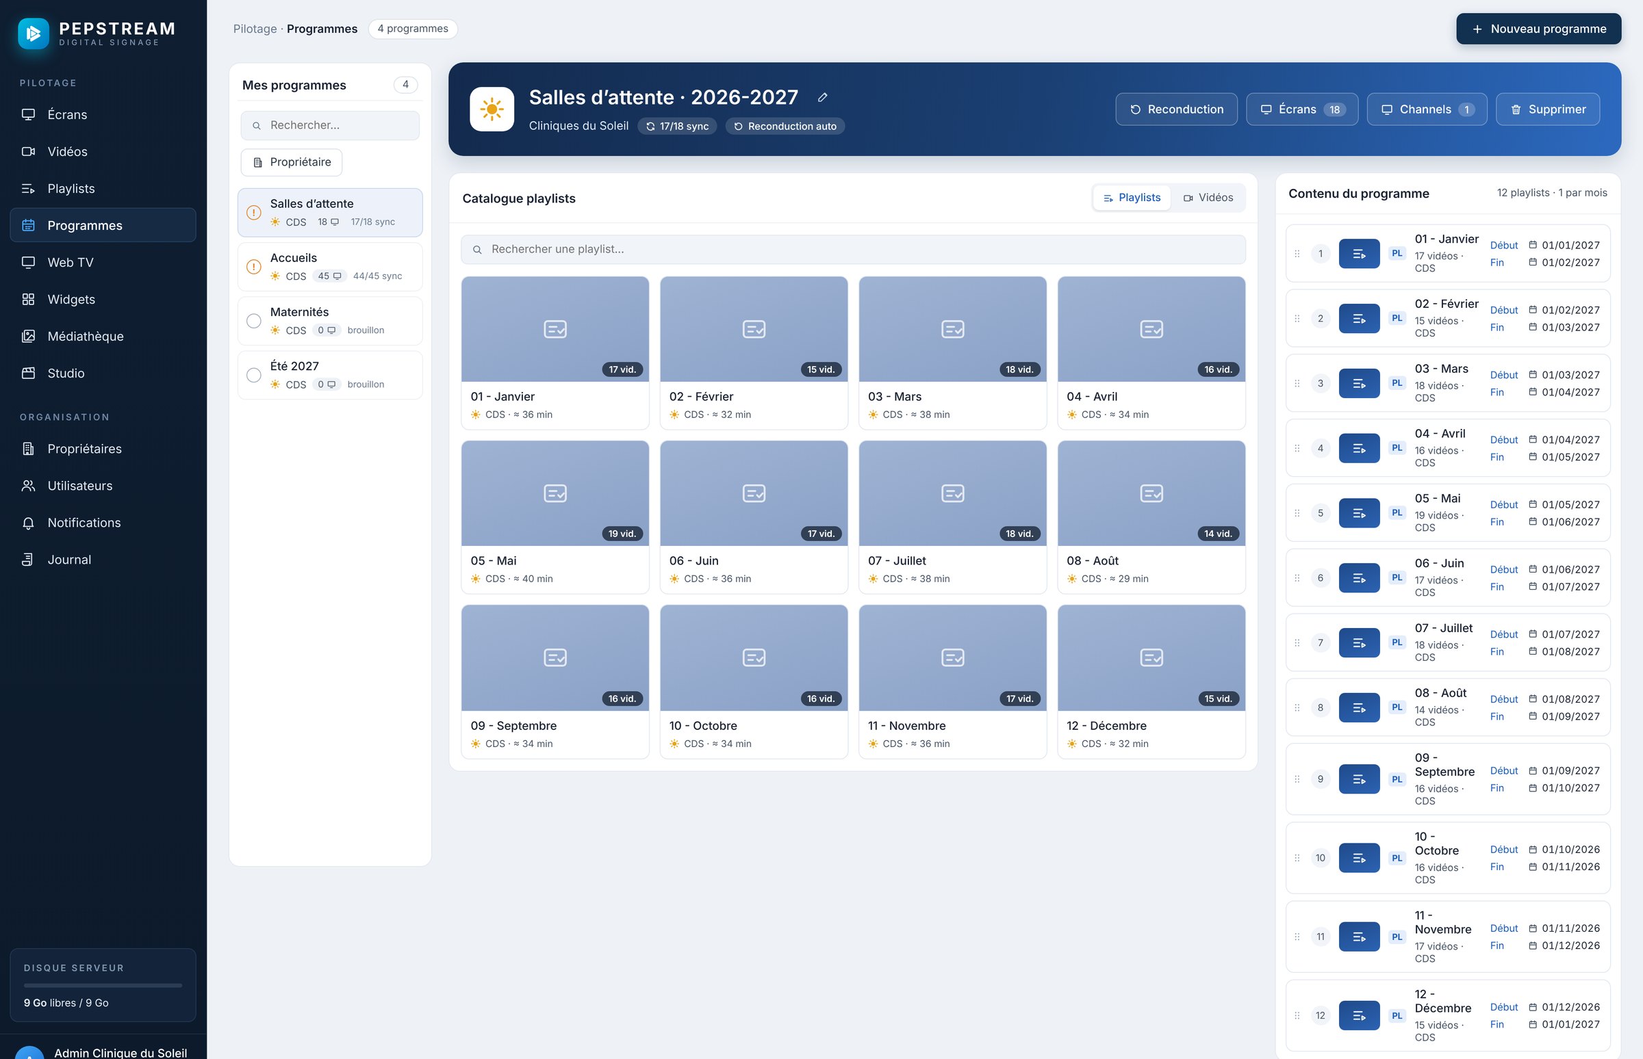
Task: Click the 17/18 sync badge in header
Action: (x=677, y=127)
